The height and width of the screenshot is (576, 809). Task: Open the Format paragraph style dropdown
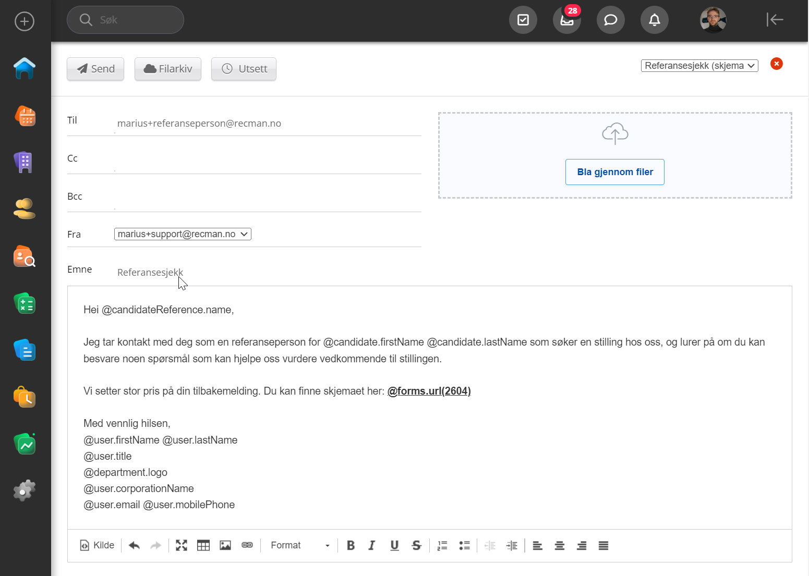[x=300, y=545]
